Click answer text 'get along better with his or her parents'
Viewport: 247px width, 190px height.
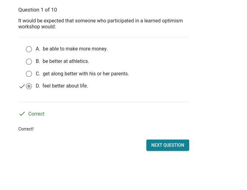point(86,74)
